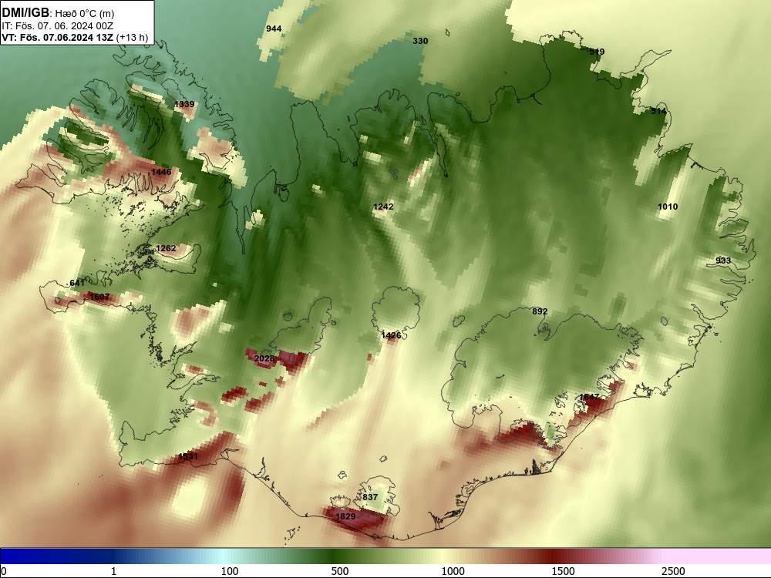Click the 1647 value in the southeast
The width and height of the screenshot is (771, 578).
[x=589, y=397]
